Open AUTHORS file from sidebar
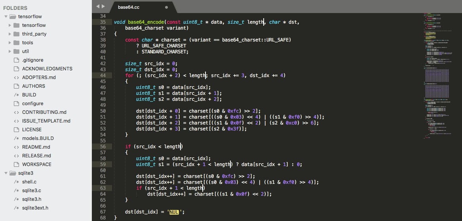 34,86
